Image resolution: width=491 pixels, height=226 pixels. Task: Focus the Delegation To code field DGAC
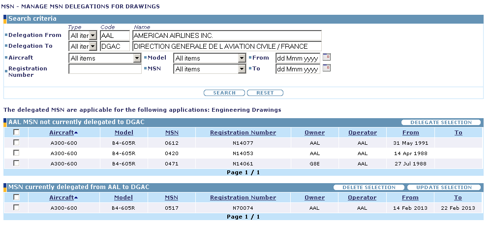click(x=115, y=46)
